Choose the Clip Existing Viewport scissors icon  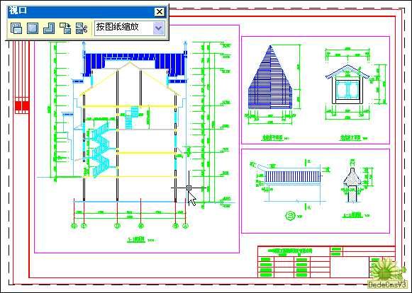pyautogui.click(x=81, y=28)
